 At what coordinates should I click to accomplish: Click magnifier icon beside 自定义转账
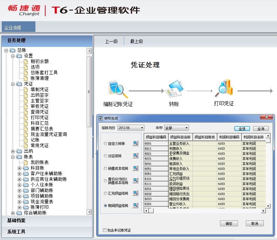[135, 143]
